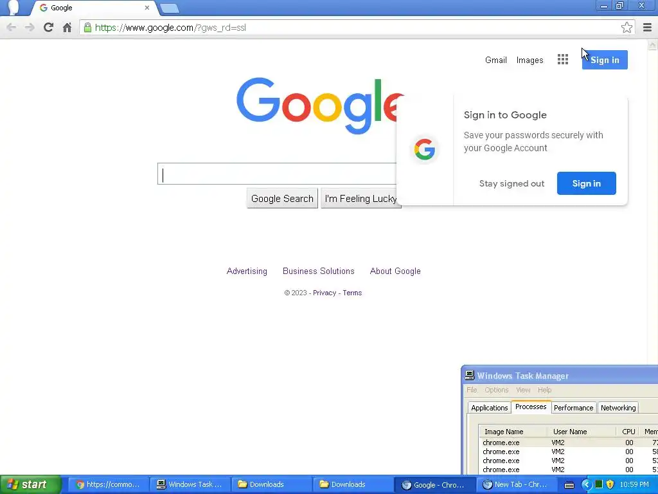This screenshot has height=494, width=658.
Task: Choose Stay signed out
Action: (511, 183)
